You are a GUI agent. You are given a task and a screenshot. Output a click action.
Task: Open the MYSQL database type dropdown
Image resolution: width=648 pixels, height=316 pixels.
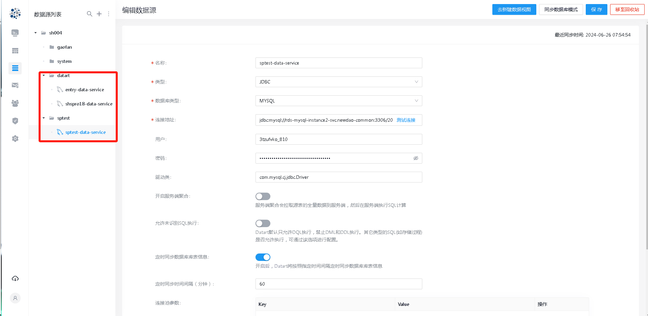pos(339,101)
